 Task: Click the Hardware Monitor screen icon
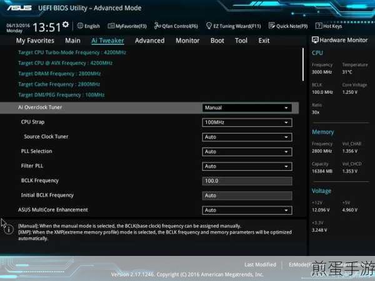pos(315,40)
